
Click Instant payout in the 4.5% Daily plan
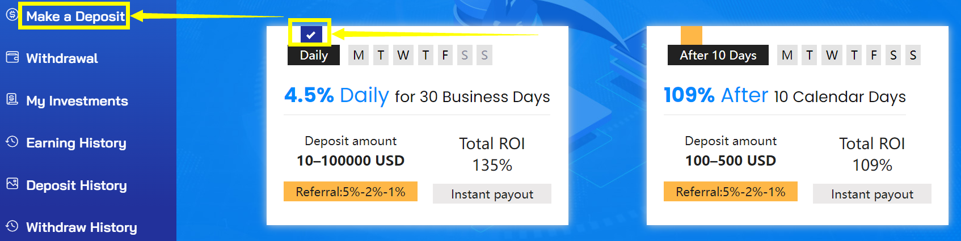492,194
